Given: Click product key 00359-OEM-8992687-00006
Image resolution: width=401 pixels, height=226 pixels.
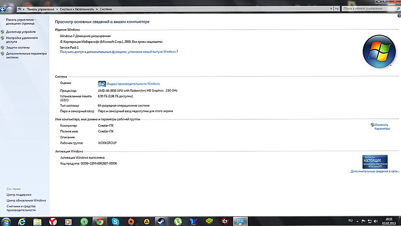Looking at the screenshot, I should coord(99,163).
